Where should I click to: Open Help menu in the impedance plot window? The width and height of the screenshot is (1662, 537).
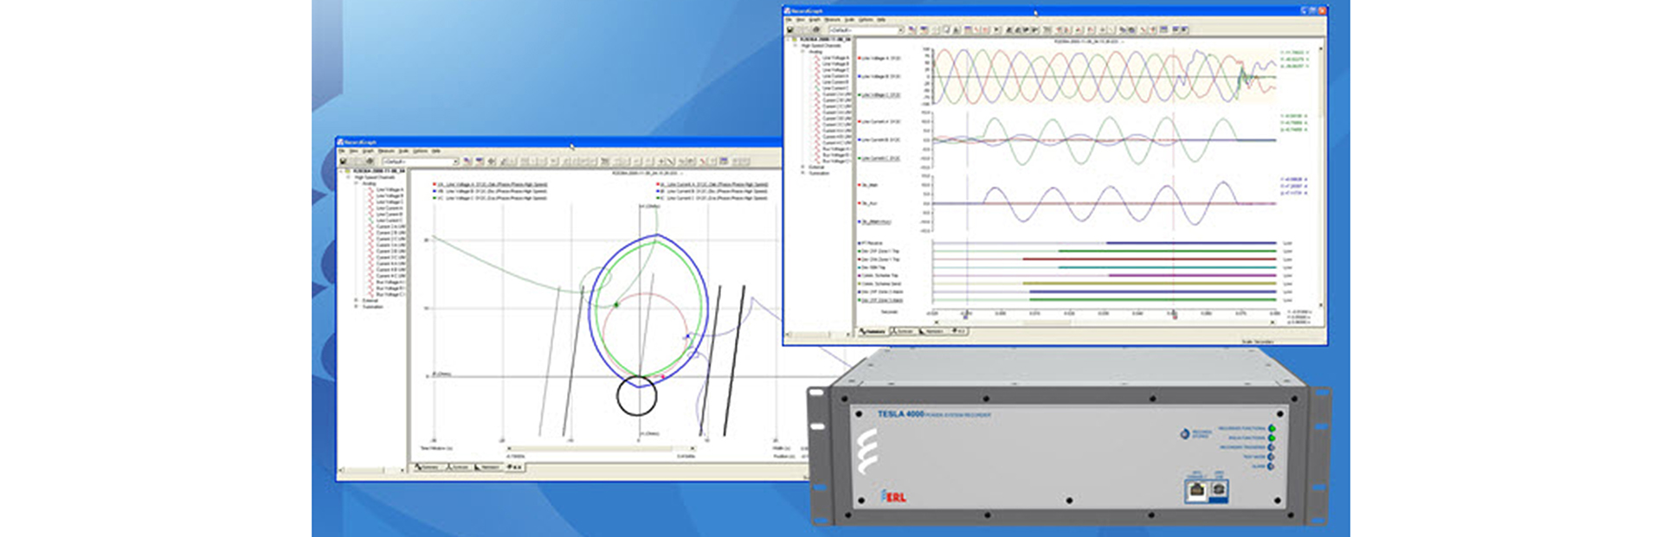pyautogui.click(x=435, y=151)
